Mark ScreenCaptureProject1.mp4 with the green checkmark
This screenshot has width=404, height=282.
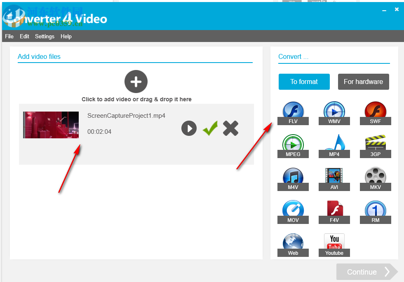click(210, 128)
